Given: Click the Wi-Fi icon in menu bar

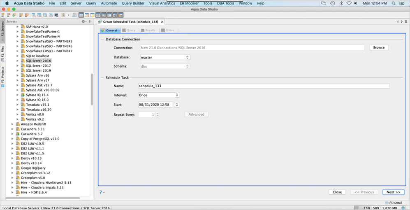Looking at the screenshot, I should pyautogui.click(x=349, y=3).
